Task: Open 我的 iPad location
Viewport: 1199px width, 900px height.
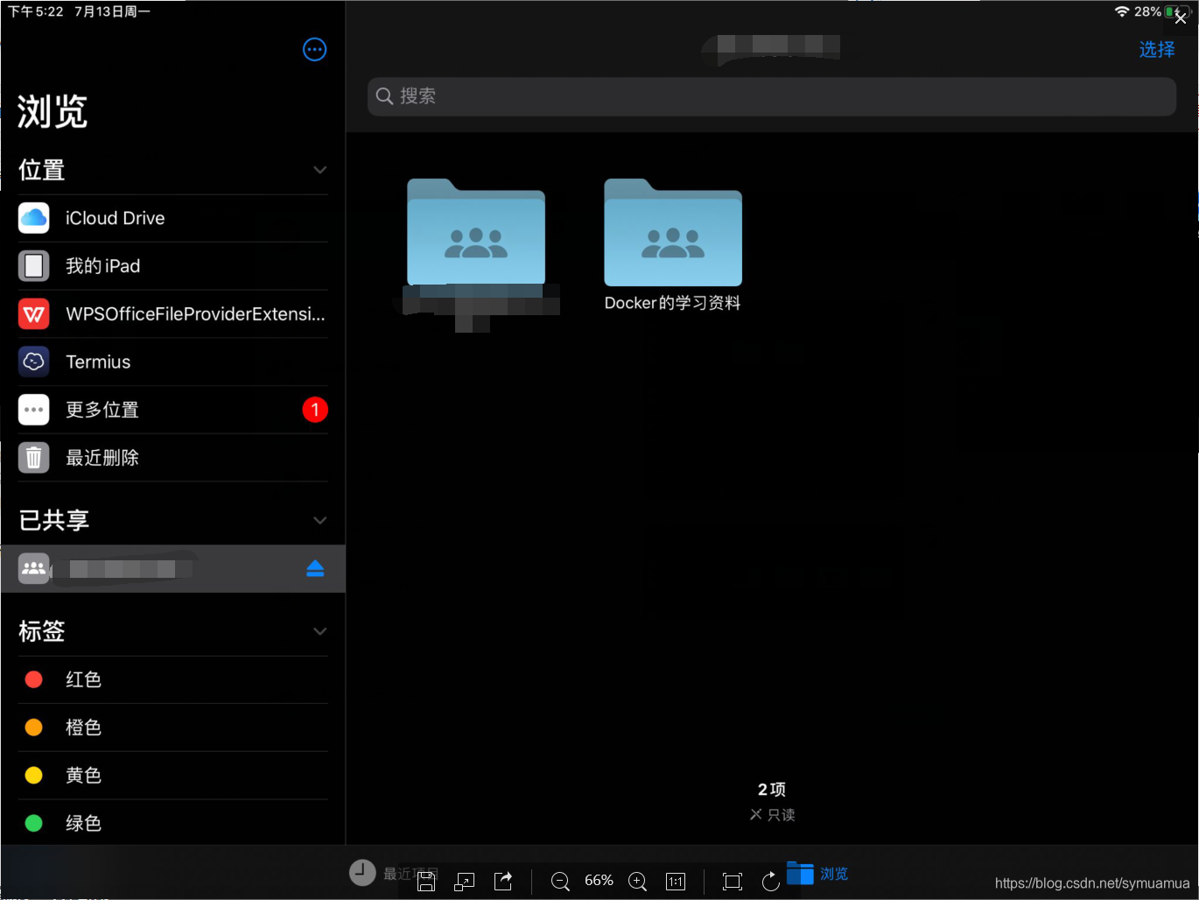Action: coord(173,266)
